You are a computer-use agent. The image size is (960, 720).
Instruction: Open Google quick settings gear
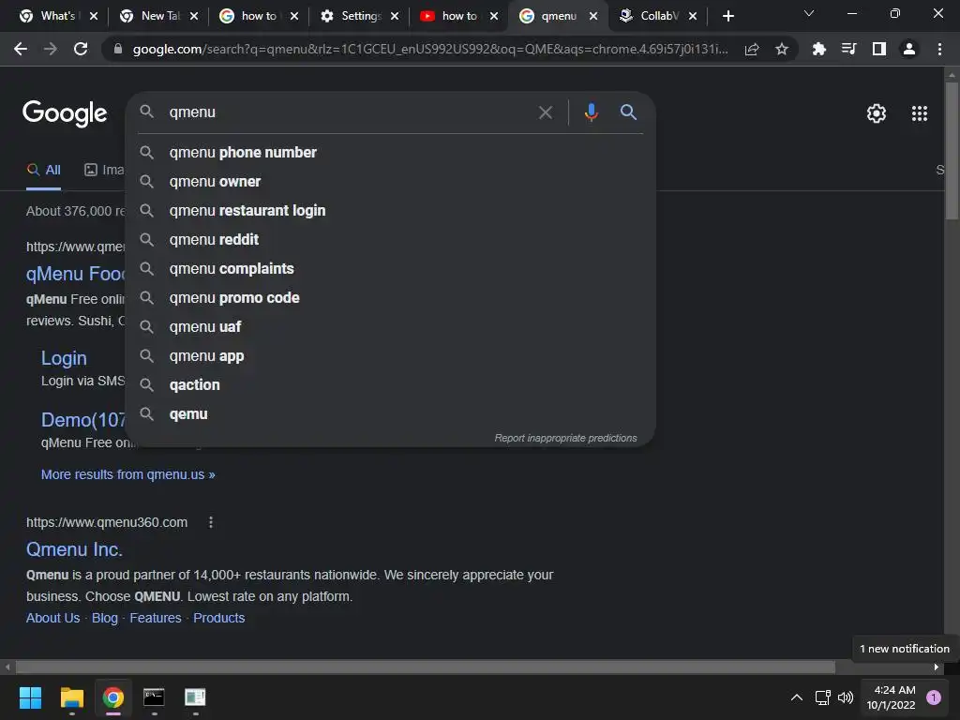877,113
